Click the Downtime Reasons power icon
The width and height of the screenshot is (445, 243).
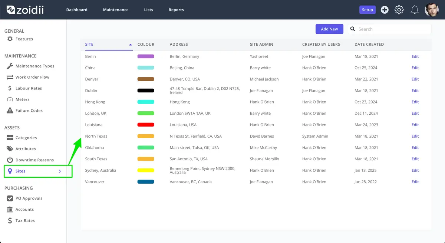pyautogui.click(x=10, y=160)
